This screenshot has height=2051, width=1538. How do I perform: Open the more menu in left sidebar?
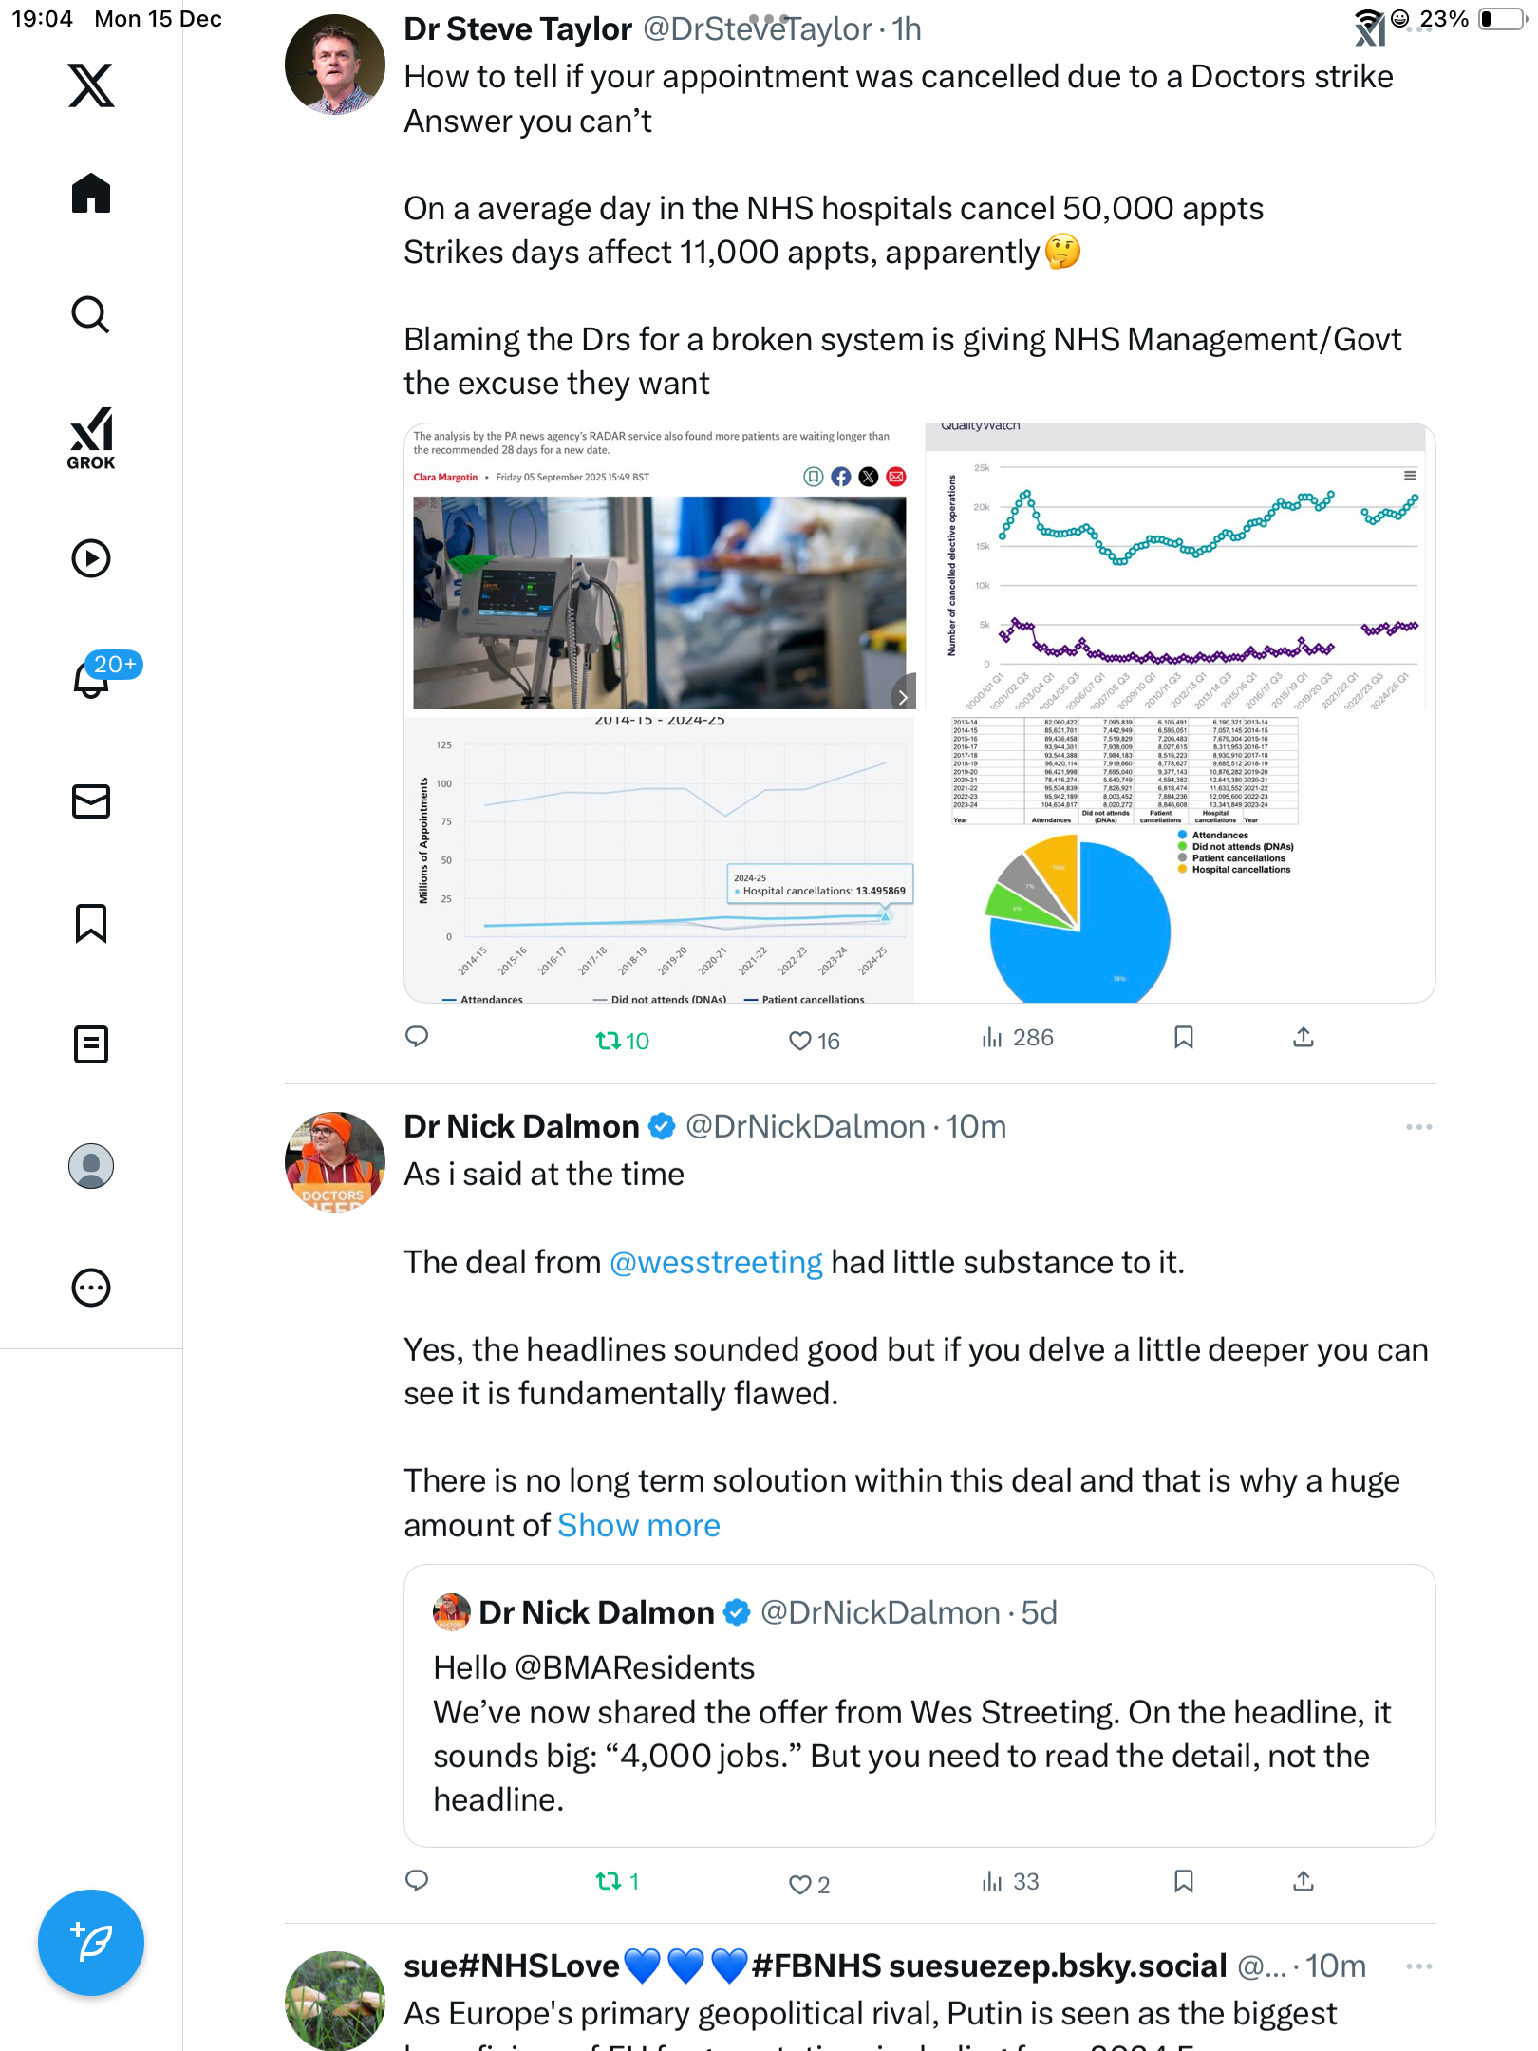(91, 1288)
